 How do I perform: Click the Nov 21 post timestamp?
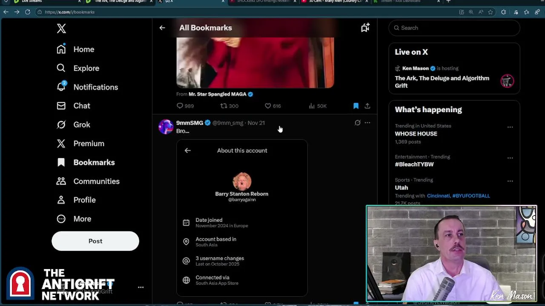click(x=256, y=123)
